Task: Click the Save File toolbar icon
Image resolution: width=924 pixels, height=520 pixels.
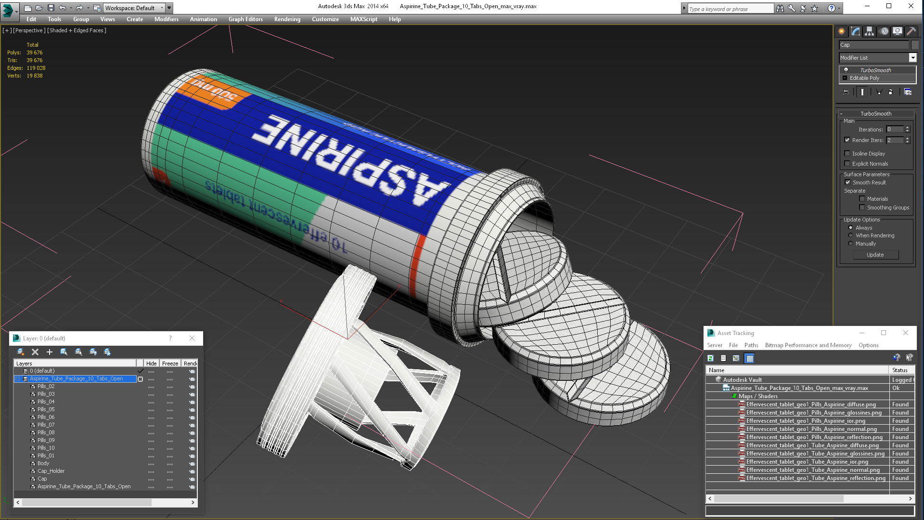Action: tap(51, 8)
